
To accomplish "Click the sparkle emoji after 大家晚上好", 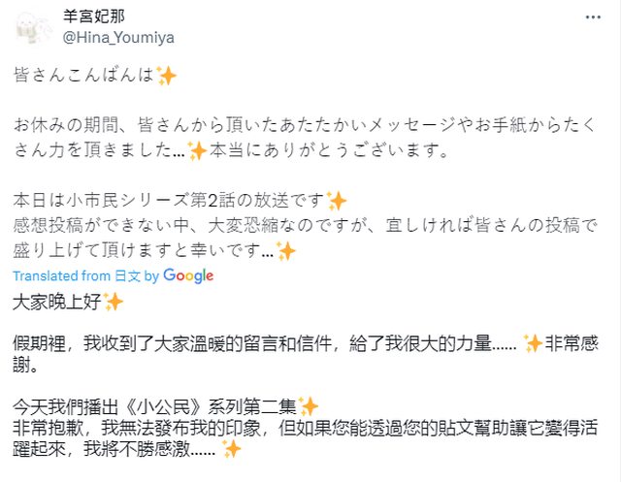I will pos(114,302).
